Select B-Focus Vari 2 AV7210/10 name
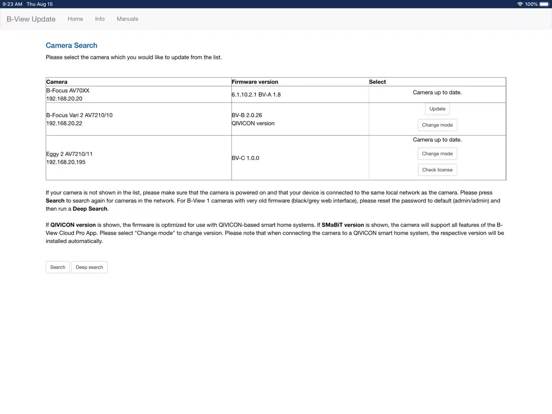The height and width of the screenshot is (414, 552). point(80,116)
